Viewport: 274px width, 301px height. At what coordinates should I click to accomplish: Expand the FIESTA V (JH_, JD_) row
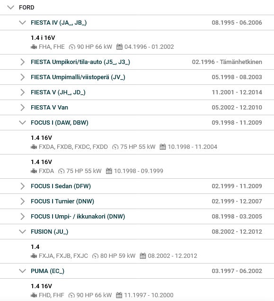[x=137, y=92]
